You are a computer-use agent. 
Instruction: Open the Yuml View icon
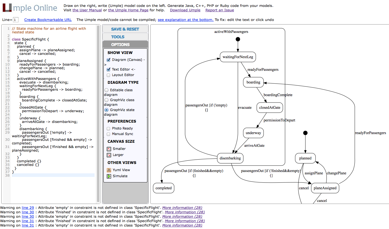point(109,170)
